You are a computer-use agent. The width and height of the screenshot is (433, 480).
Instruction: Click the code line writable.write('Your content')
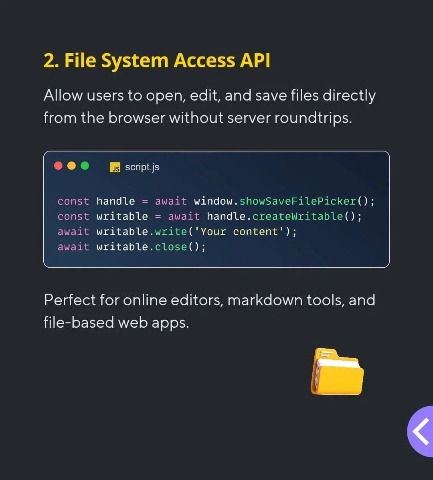coord(177,232)
